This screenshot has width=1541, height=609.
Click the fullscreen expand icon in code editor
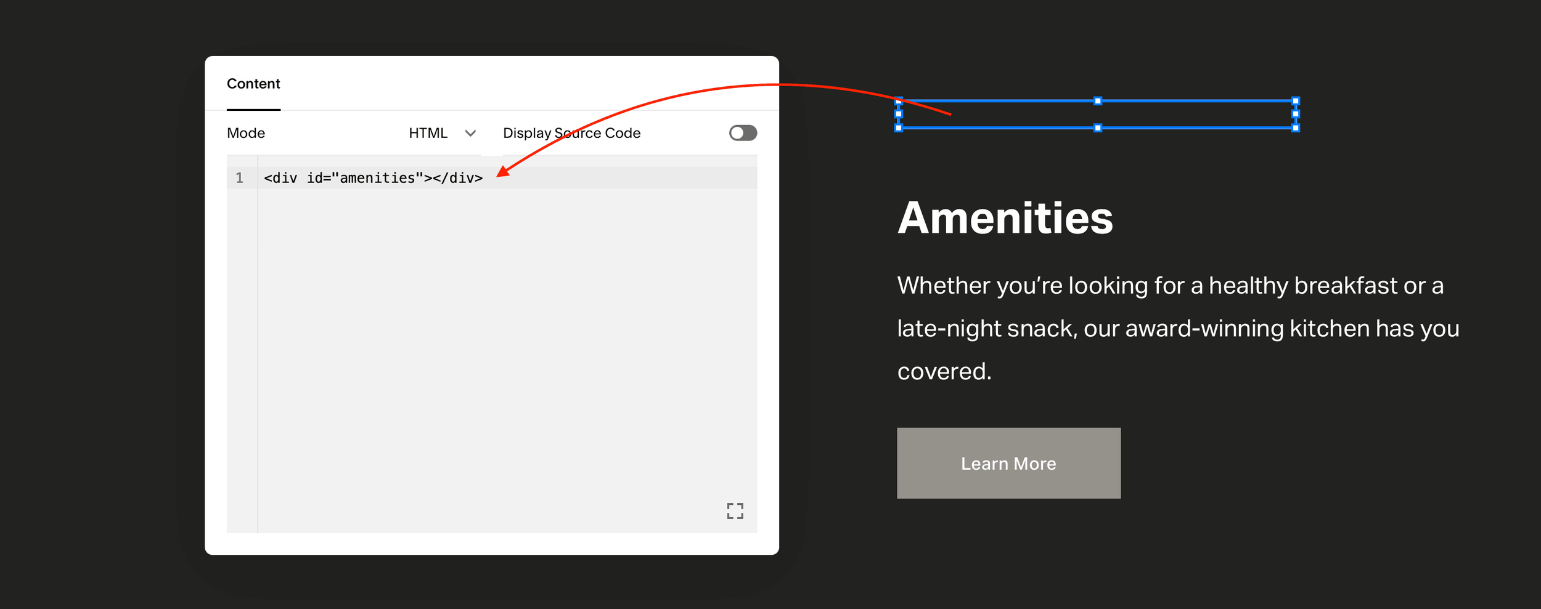pyautogui.click(x=735, y=510)
